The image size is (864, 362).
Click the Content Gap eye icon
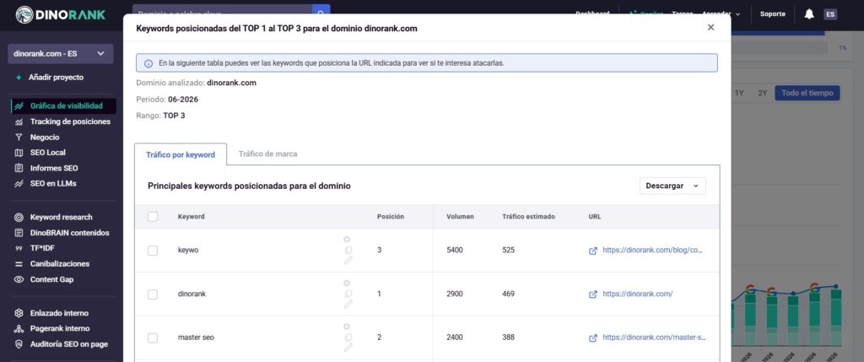19,279
